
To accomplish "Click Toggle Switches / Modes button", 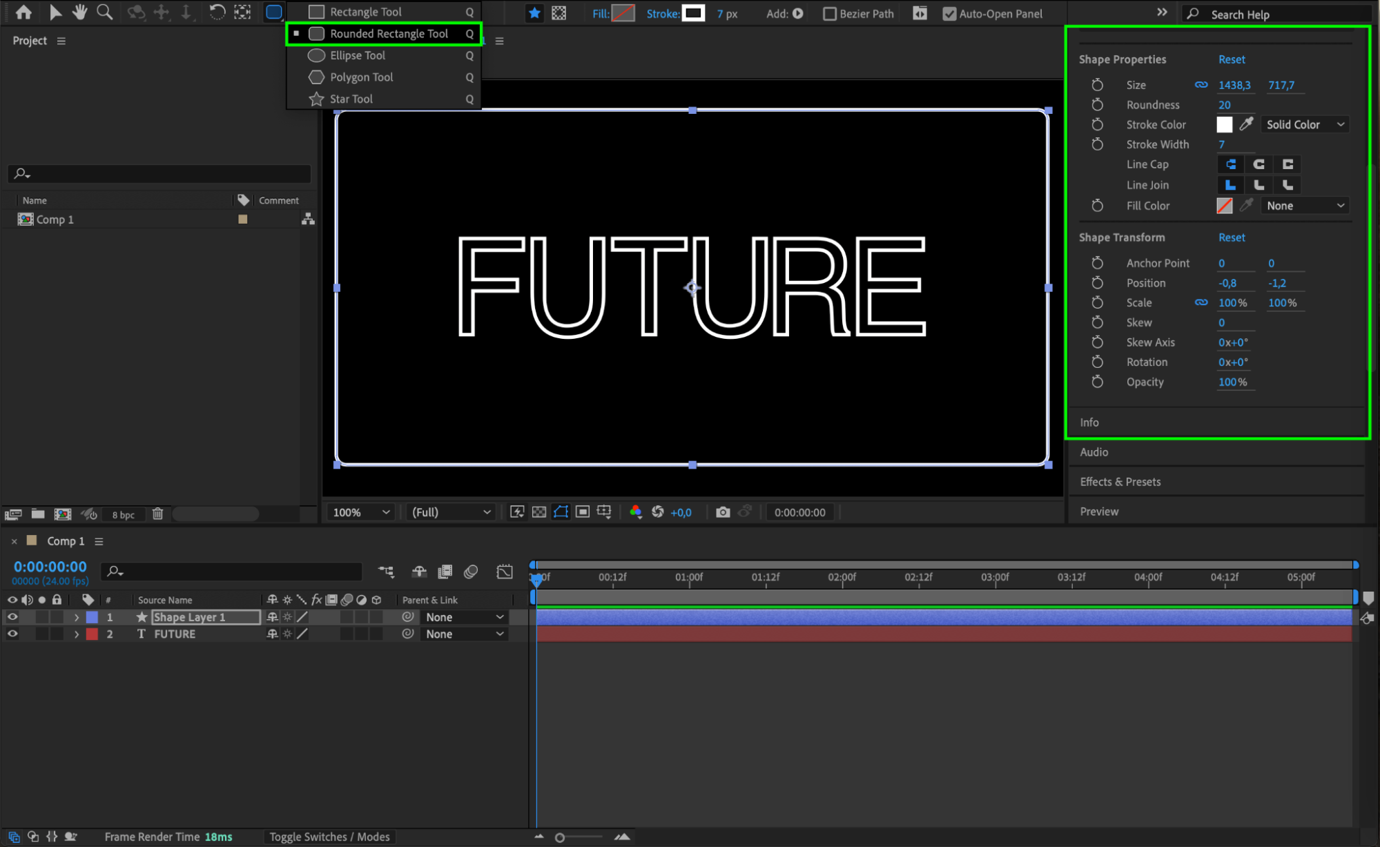I will click(x=329, y=837).
